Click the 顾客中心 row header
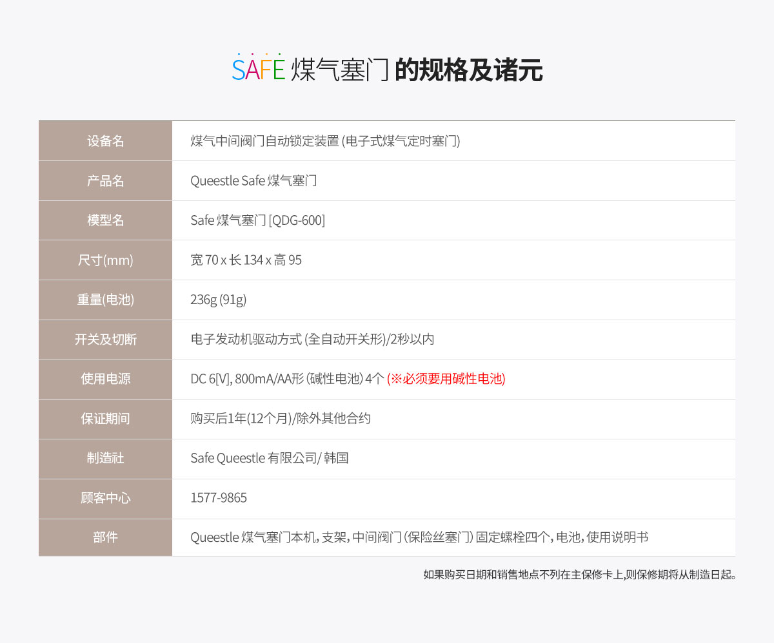Viewport: 774px width, 643px height. (x=105, y=499)
